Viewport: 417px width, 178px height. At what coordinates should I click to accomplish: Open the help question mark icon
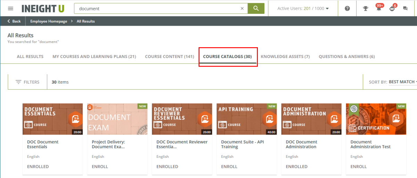tap(347, 9)
